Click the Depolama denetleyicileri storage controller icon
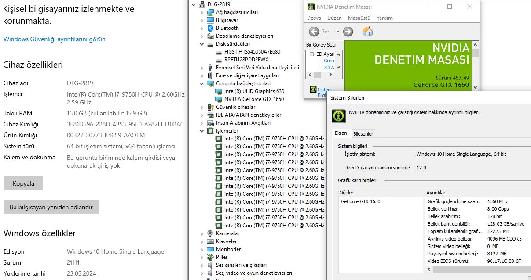The width and height of the screenshot is (531, 280). 211,36
